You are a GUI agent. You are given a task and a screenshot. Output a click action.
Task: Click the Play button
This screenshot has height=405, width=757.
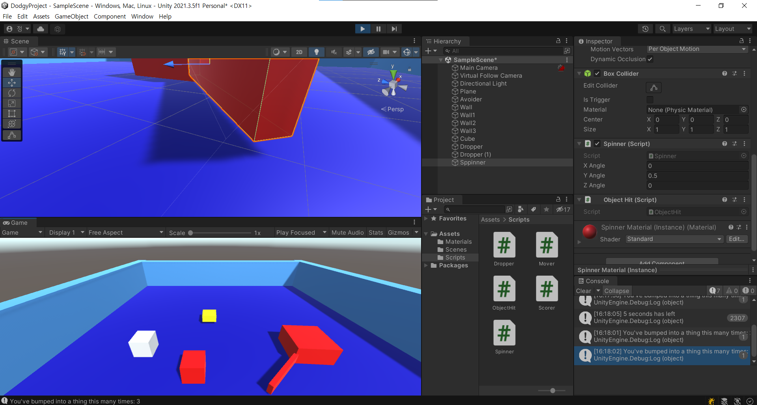(362, 29)
